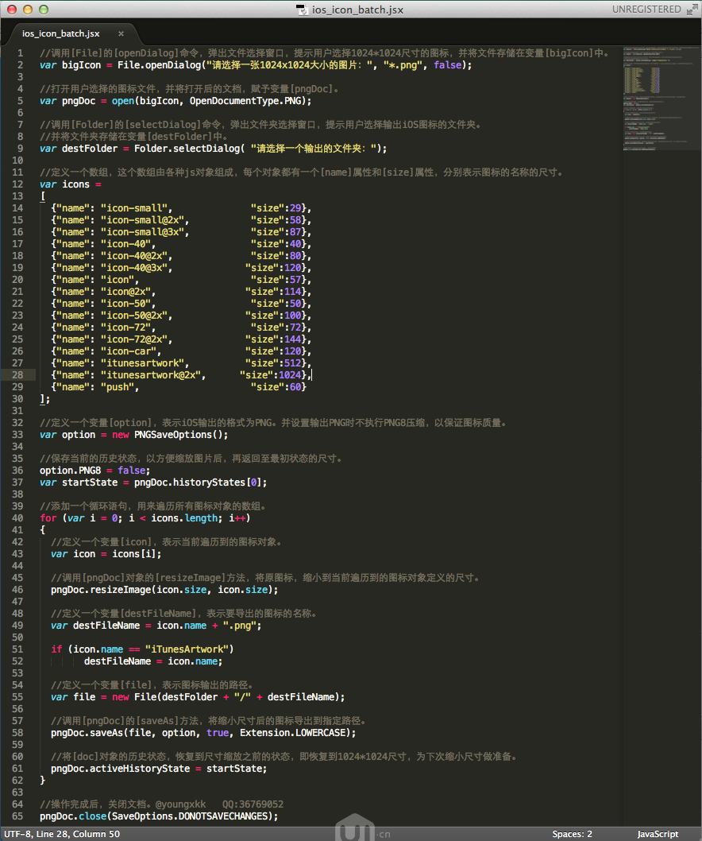702x841 pixels.
Task: Click pngDoc.activeHistoryState on line 61
Action: pyautogui.click(x=120, y=769)
